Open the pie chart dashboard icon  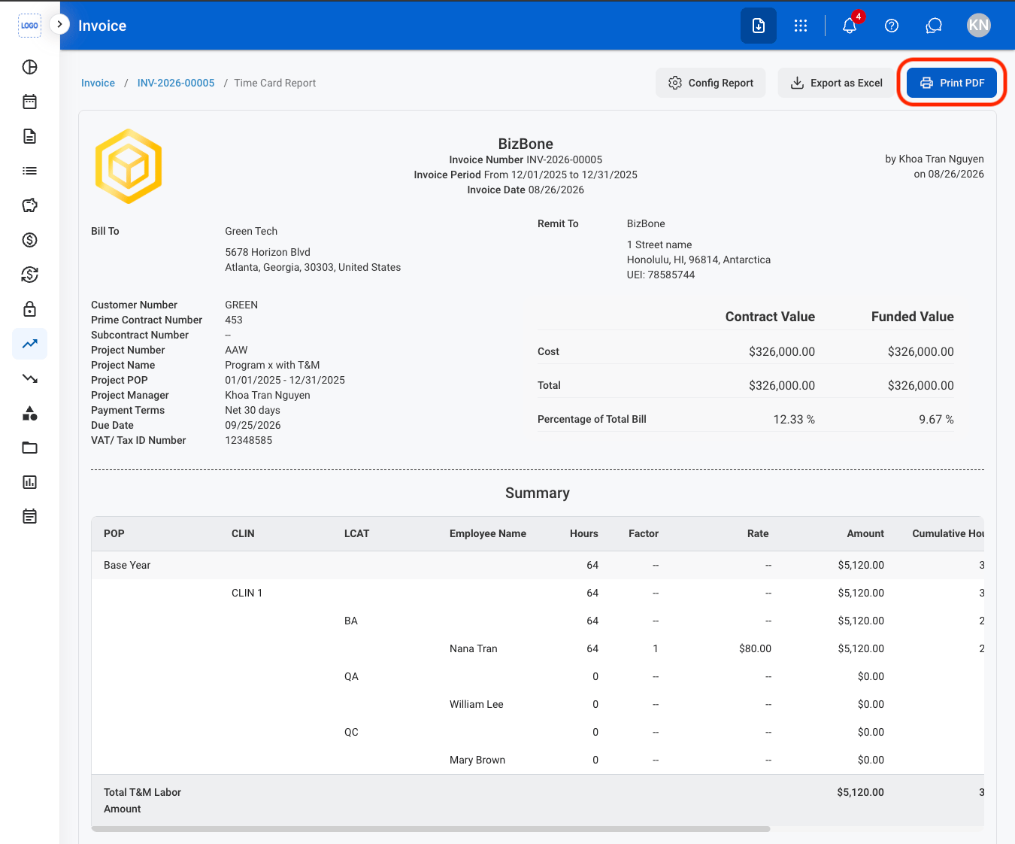(x=29, y=67)
